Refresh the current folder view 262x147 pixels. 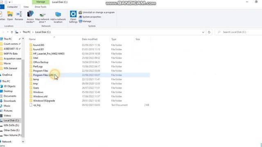209,32
